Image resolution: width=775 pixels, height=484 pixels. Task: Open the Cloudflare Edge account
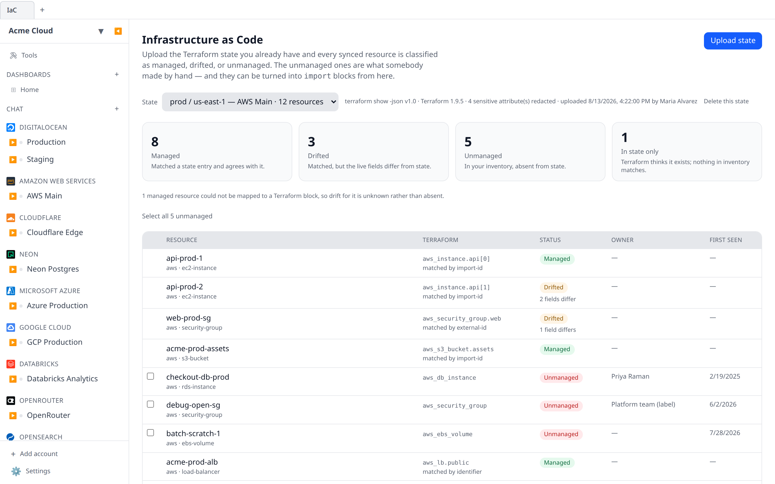point(55,232)
